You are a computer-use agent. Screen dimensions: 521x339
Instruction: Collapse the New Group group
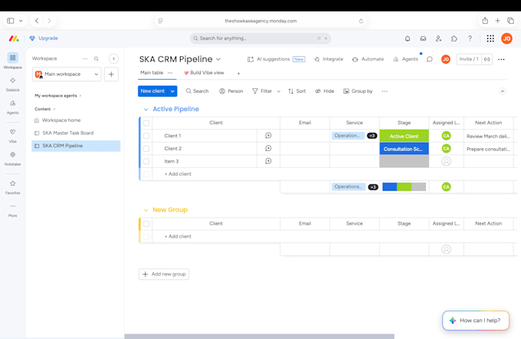tap(146, 210)
